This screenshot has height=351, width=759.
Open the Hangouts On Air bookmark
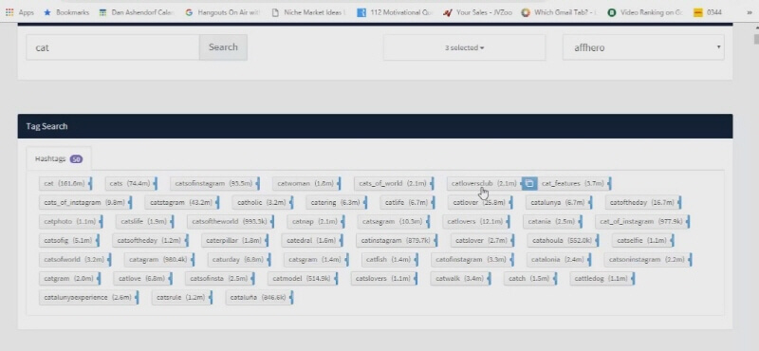click(223, 12)
